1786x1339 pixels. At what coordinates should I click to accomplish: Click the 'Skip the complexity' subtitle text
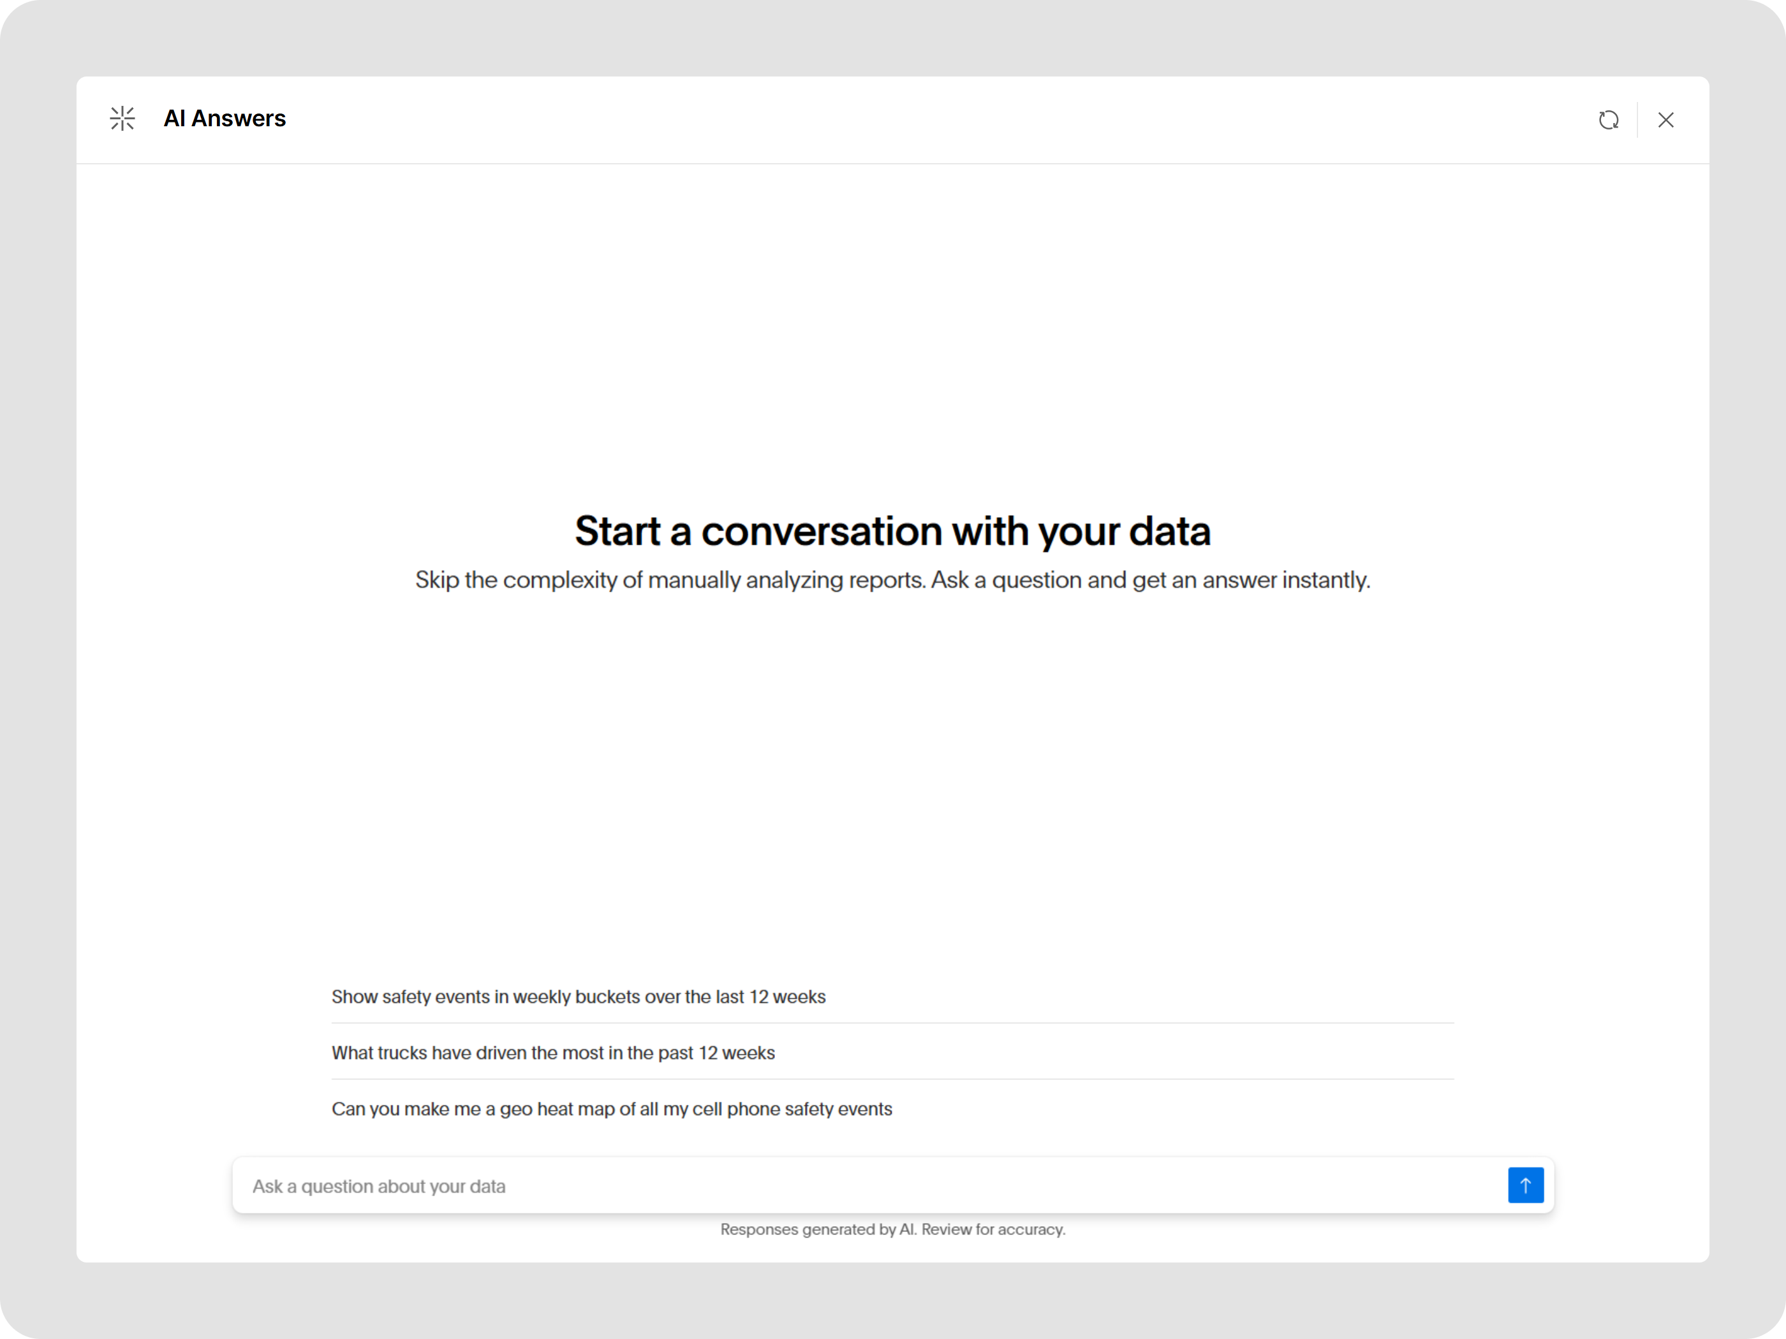(892, 580)
